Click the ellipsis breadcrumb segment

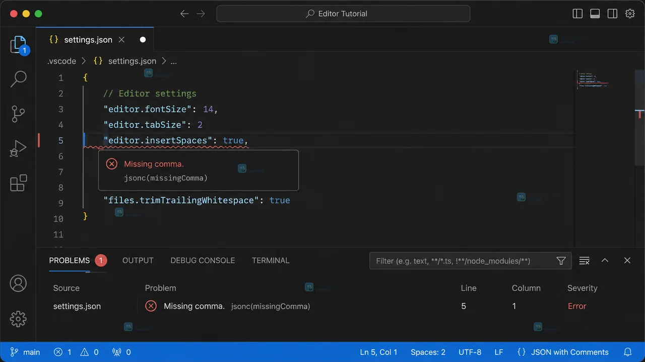(173, 61)
